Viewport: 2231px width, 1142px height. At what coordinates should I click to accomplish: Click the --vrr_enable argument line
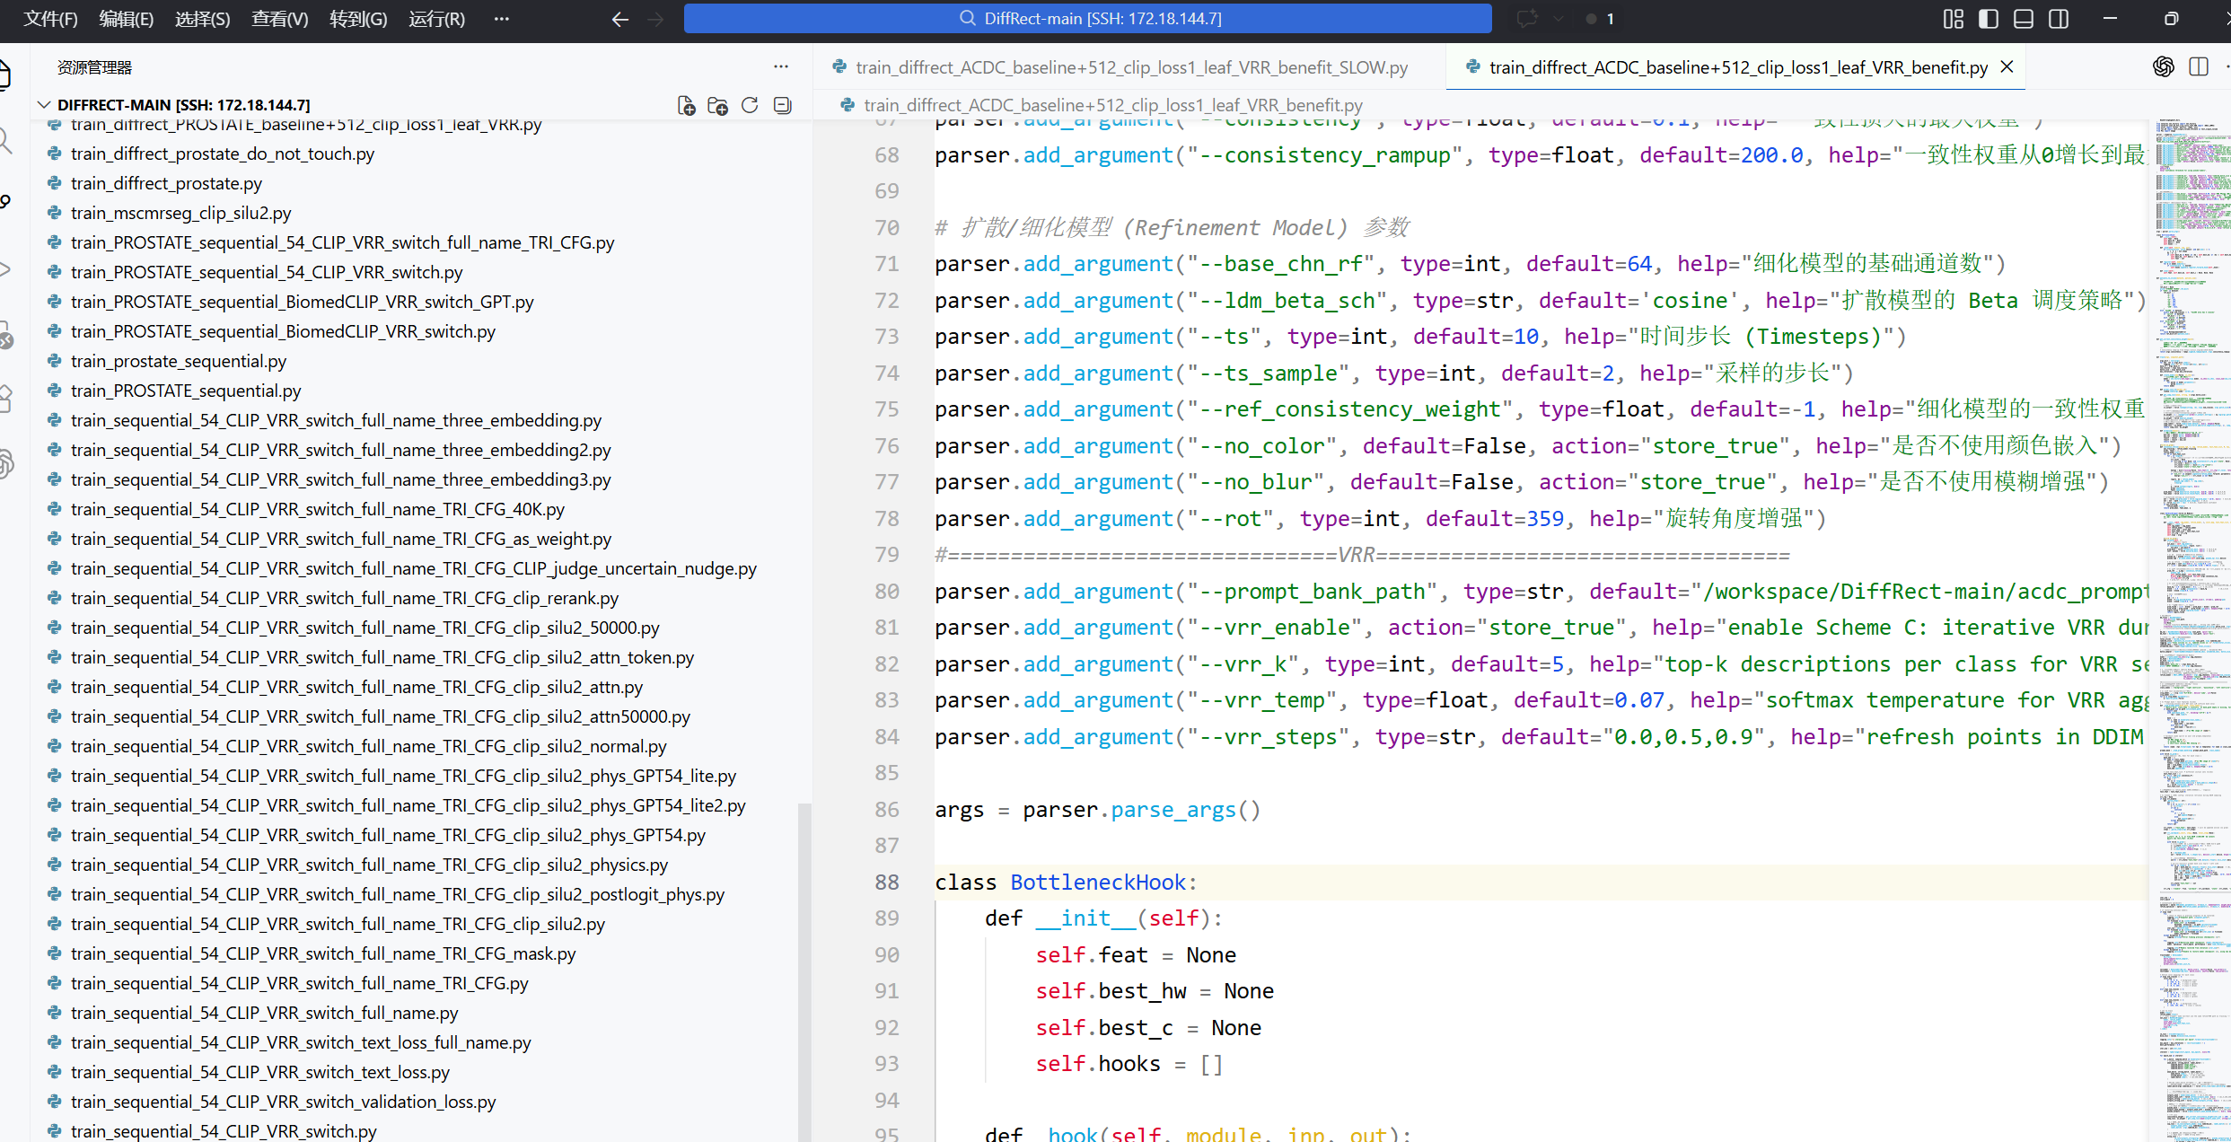tap(1541, 628)
